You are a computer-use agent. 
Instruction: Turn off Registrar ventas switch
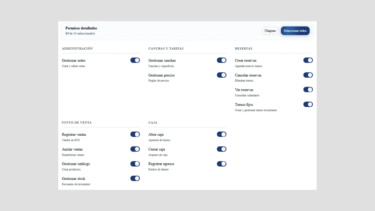pos(135,134)
